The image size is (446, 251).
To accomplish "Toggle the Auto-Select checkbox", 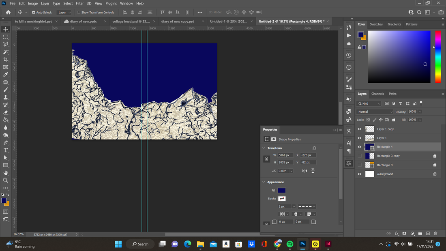I will 34,13.
